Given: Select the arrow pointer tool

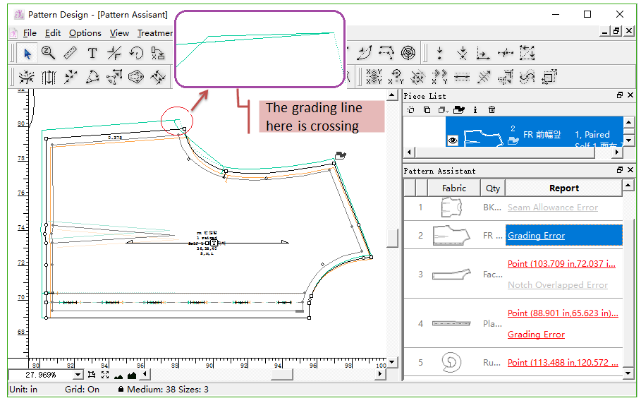Looking at the screenshot, I should pos(27,53).
